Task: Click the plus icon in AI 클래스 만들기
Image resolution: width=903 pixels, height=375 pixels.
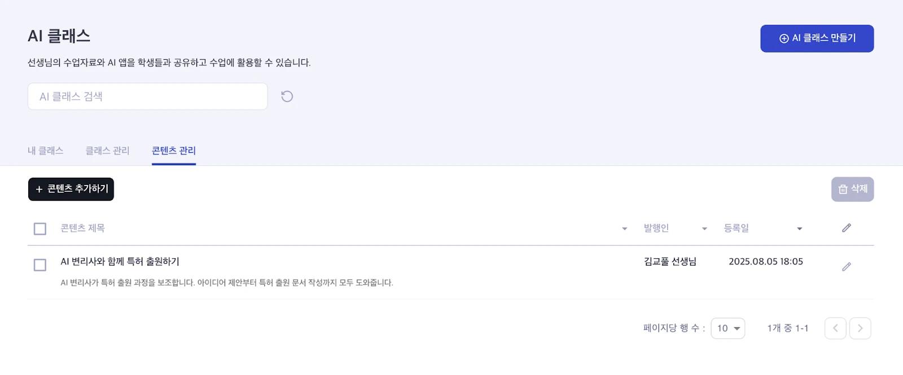Action: click(x=784, y=38)
